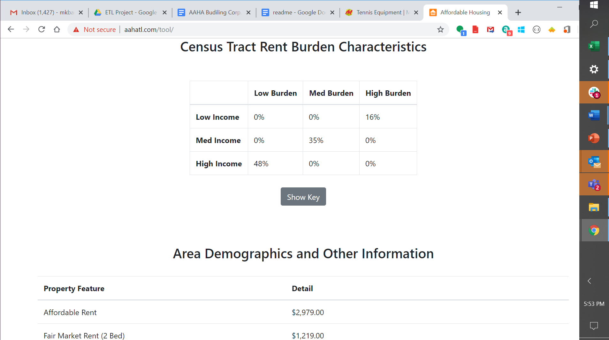Click the Property Feature column header
The image size is (609, 340).
pyautogui.click(x=74, y=289)
